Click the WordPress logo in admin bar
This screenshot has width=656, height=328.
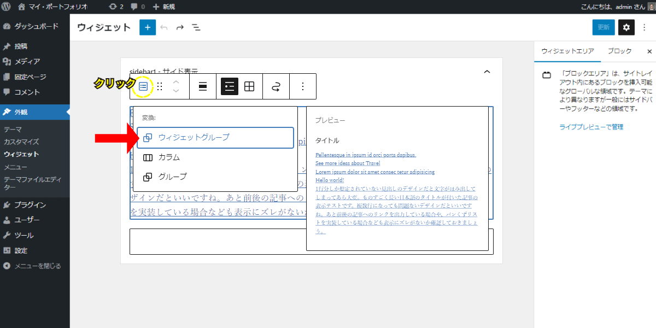point(7,7)
